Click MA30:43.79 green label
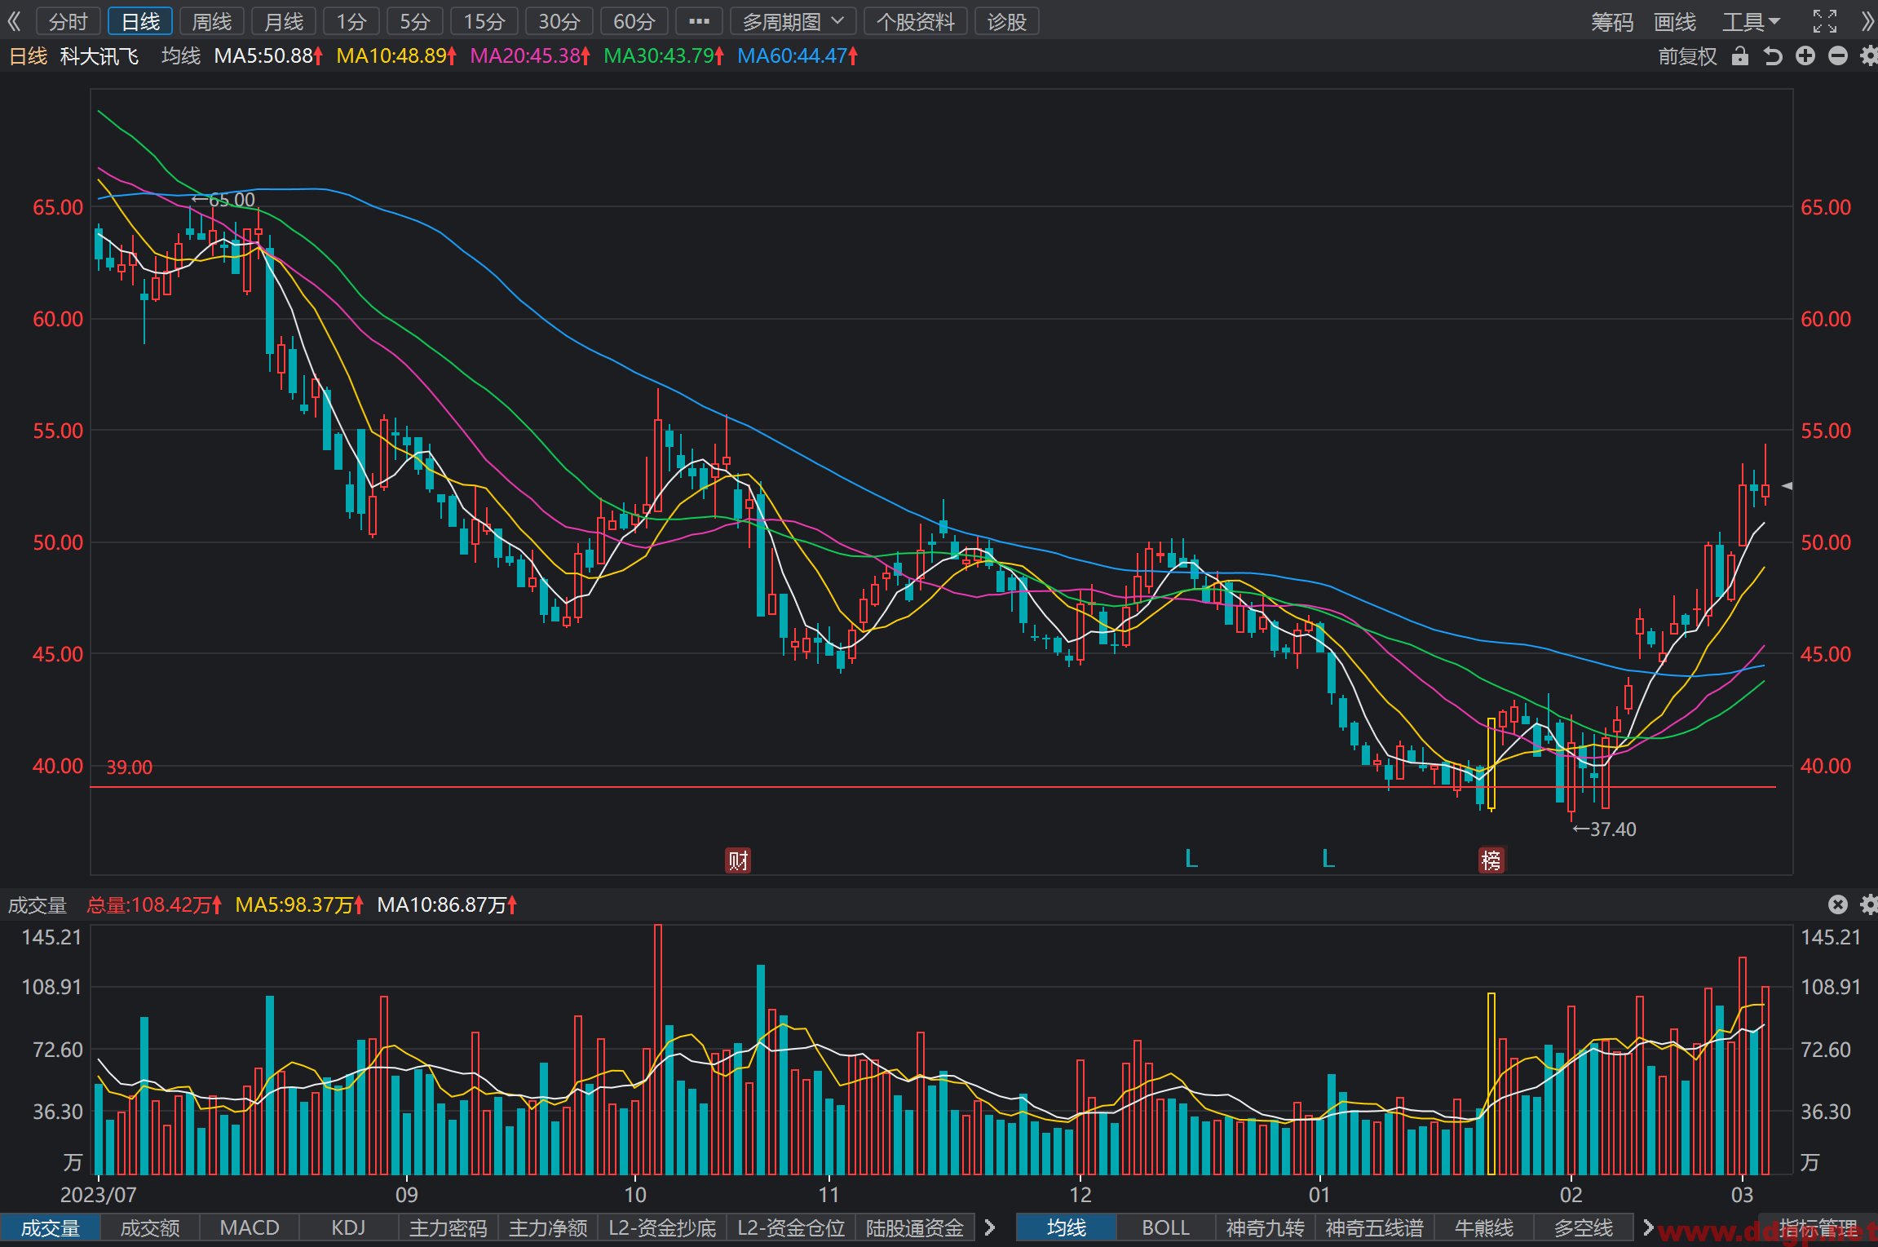This screenshot has height=1247, width=1878. click(x=664, y=55)
